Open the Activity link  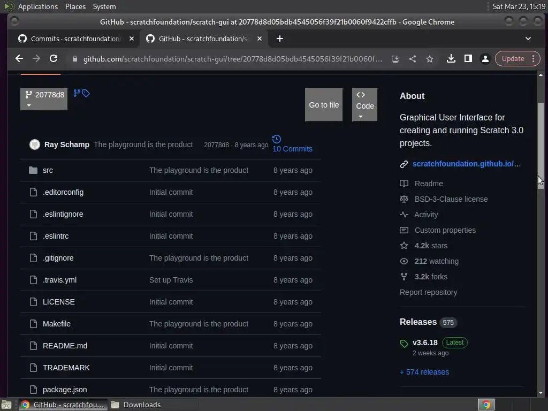pyautogui.click(x=425, y=215)
